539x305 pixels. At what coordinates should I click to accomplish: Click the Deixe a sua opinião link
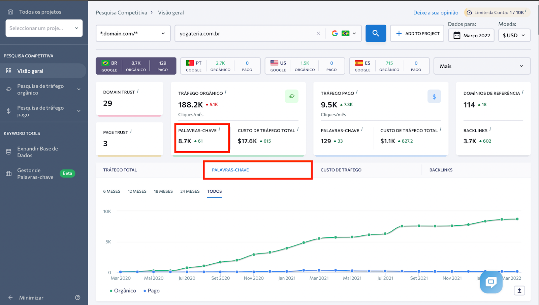click(436, 12)
